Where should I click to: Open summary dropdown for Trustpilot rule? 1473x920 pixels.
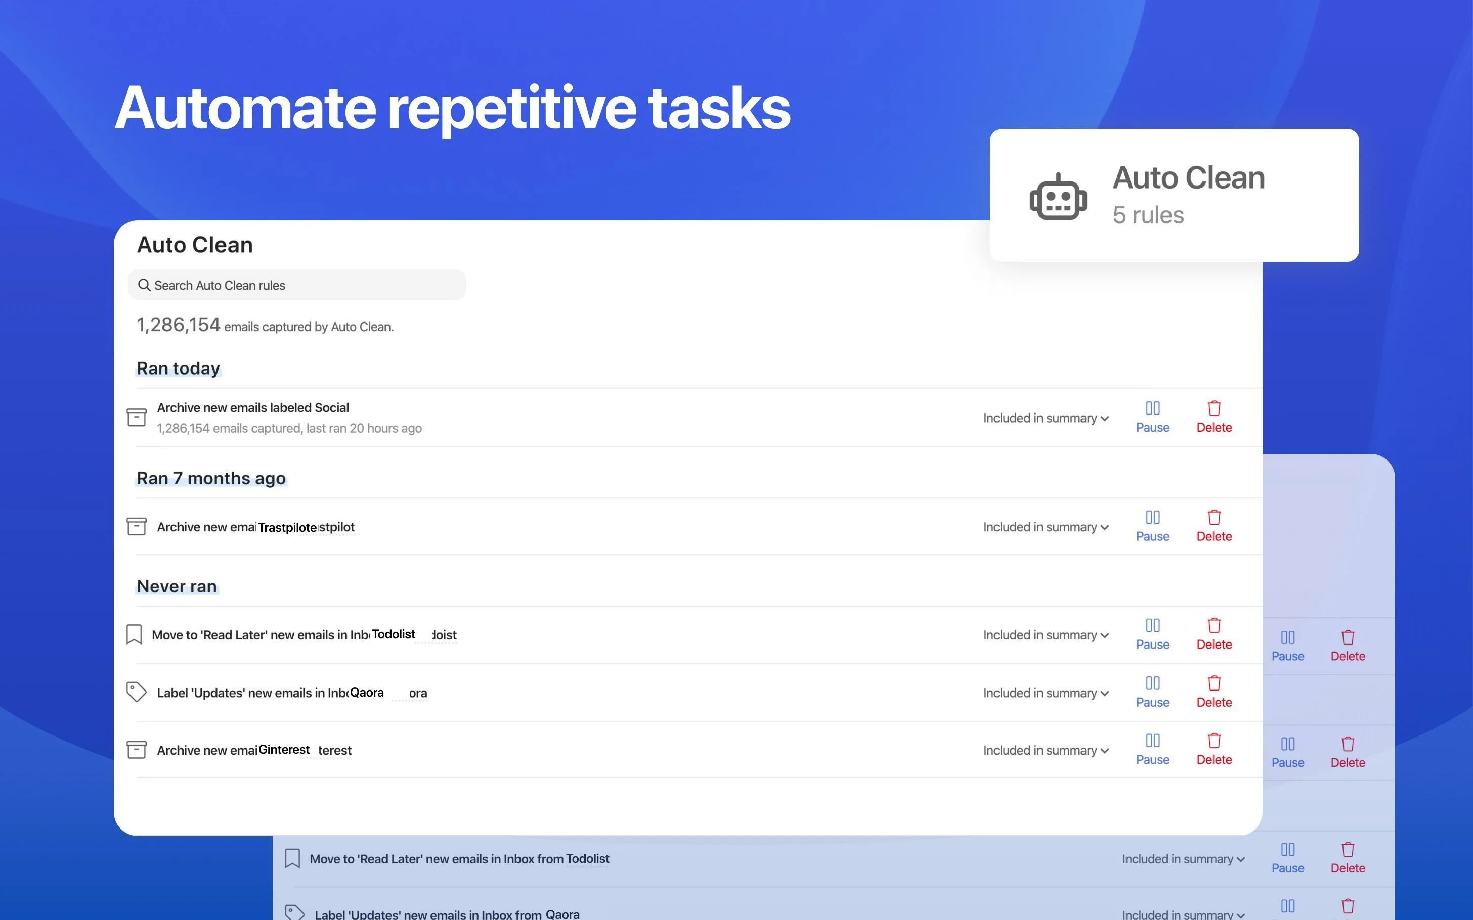[x=1045, y=527]
